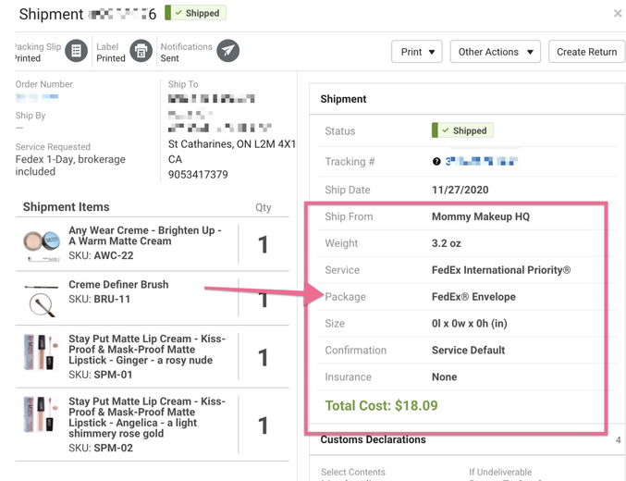Image resolution: width=626 pixels, height=481 pixels.
Task: Open the blurred tracking number link
Action: pos(483,161)
